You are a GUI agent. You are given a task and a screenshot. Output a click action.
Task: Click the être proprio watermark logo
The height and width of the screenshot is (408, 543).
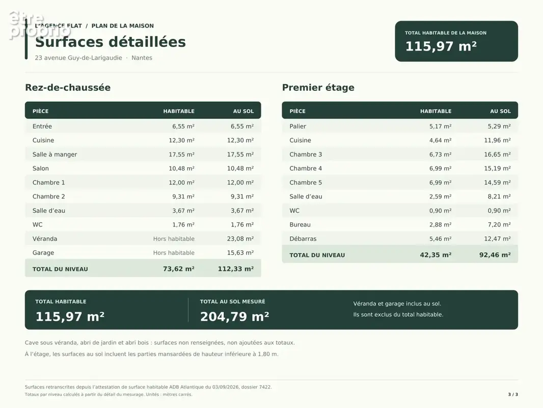click(39, 25)
